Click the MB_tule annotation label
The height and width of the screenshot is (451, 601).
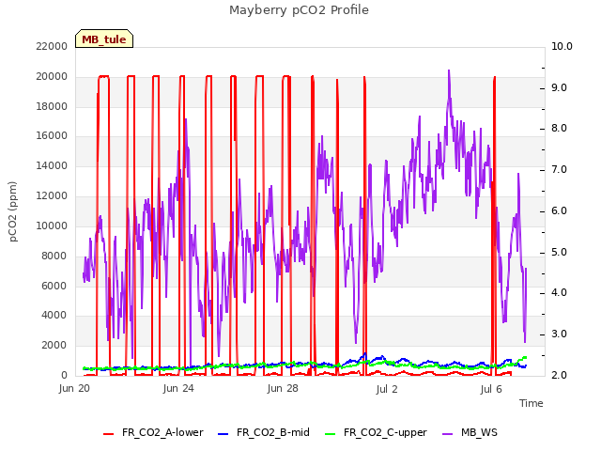[x=104, y=39]
